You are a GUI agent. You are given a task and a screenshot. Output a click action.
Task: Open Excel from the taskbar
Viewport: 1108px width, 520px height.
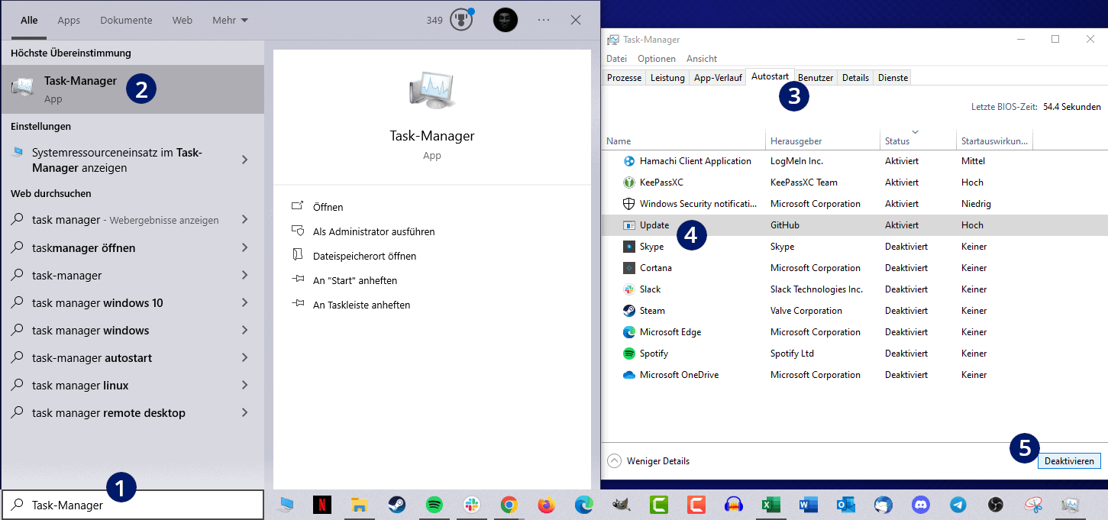click(771, 505)
